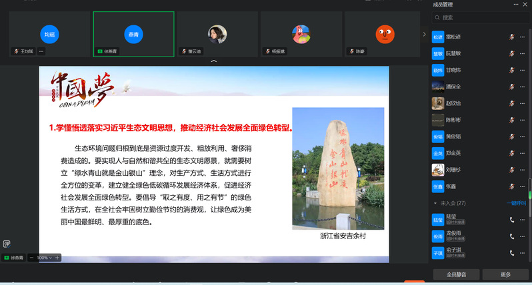Click the 搜索 member search field
The height and width of the screenshot is (285, 532).
(480, 17)
